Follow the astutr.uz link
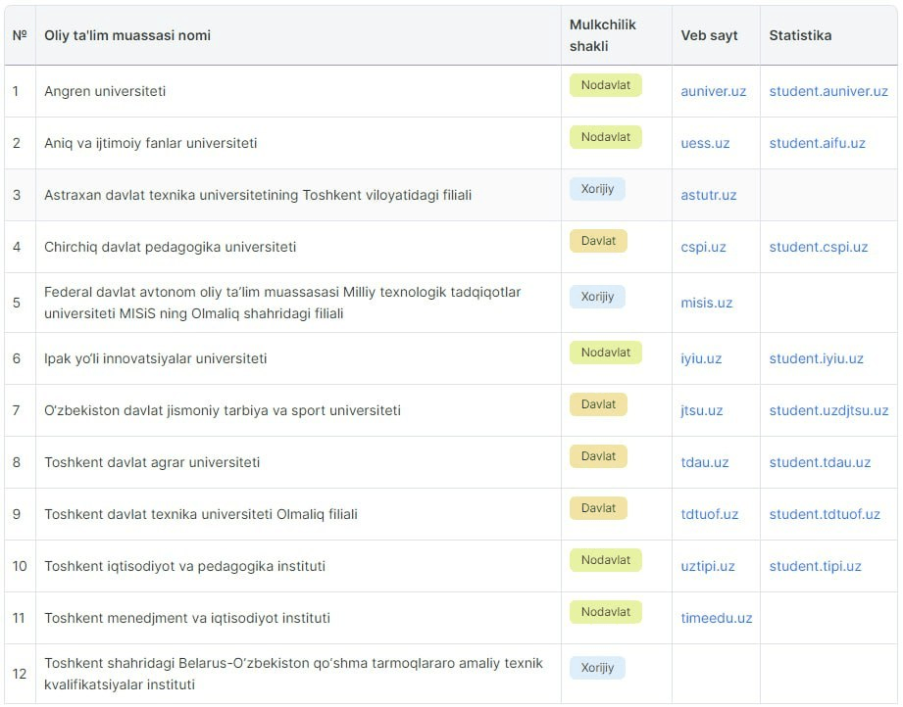This screenshot has width=903, height=707. coord(708,195)
